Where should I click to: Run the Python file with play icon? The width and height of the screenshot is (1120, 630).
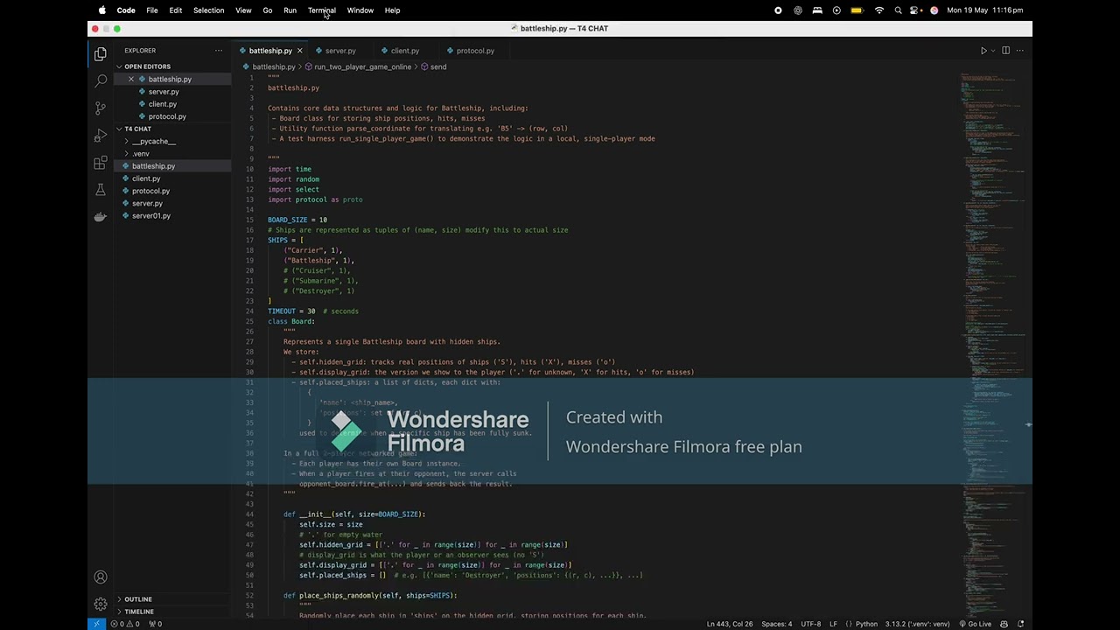983,51
